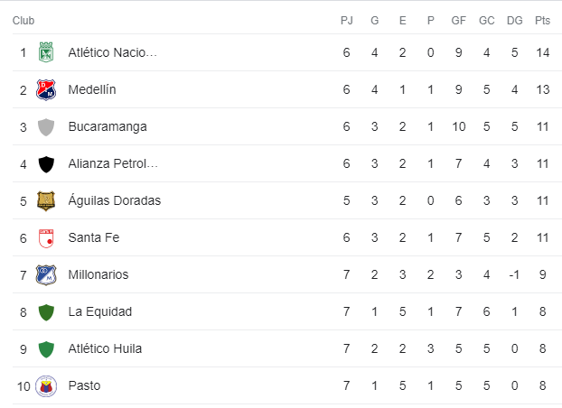The height and width of the screenshot is (408, 562).
Task: Select the Bucaramanga team name
Action: pos(108,126)
